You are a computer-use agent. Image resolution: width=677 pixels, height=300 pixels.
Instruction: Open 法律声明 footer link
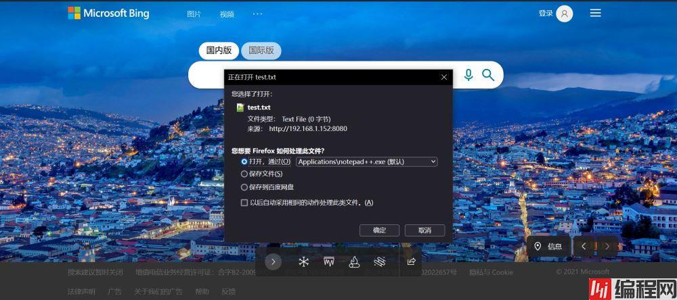[x=81, y=291]
